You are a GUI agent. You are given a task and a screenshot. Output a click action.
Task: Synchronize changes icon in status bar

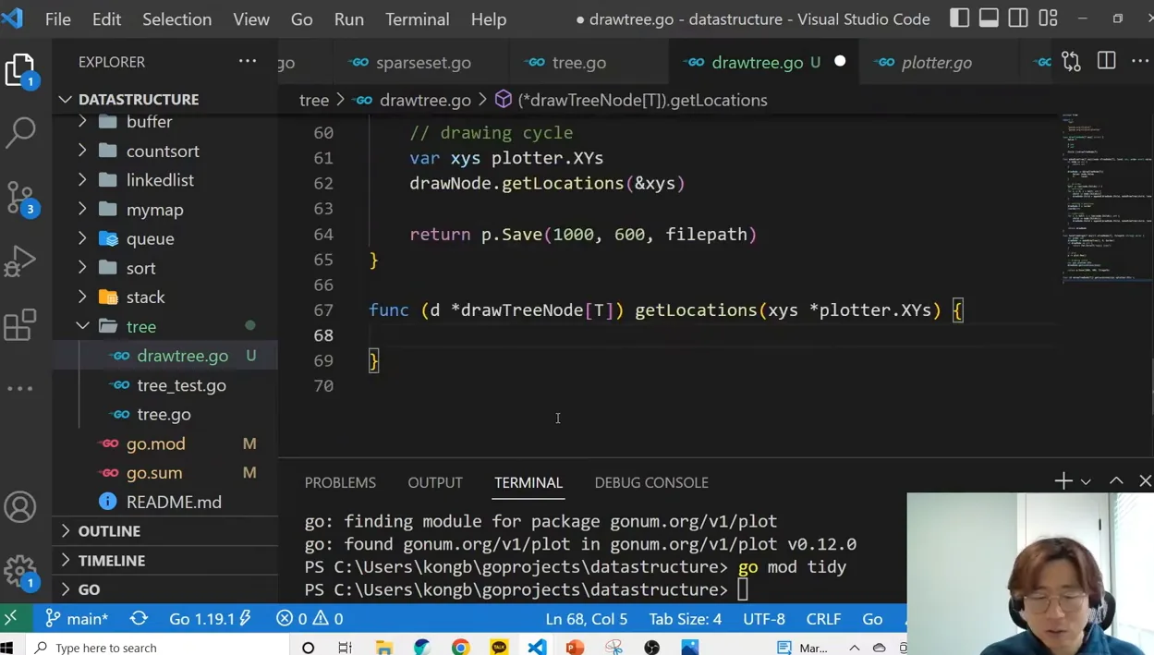[139, 619]
